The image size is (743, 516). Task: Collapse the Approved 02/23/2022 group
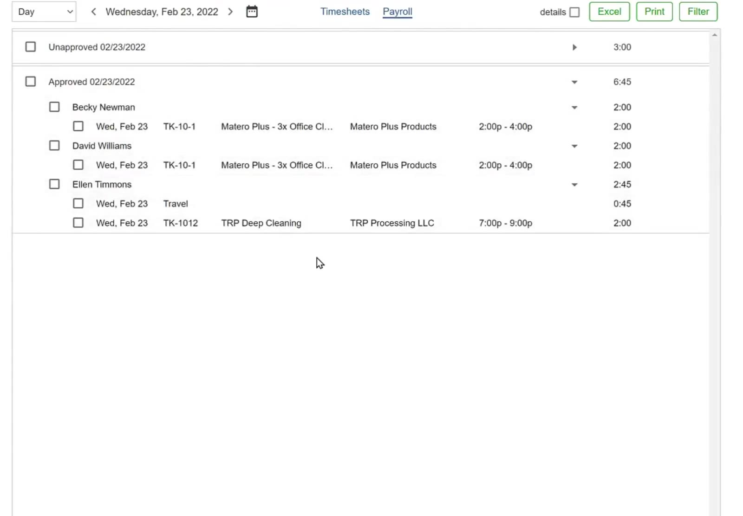(574, 82)
